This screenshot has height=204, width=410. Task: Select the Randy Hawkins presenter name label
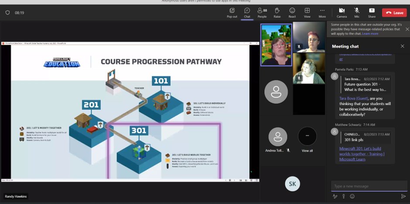click(16, 196)
